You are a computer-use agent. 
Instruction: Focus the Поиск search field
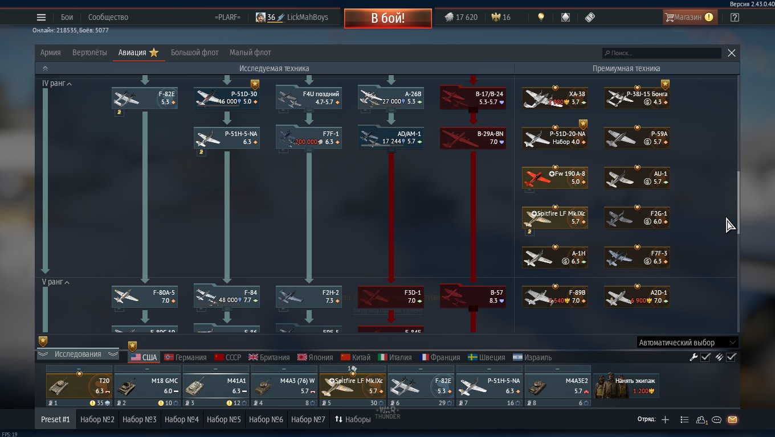point(662,53)
